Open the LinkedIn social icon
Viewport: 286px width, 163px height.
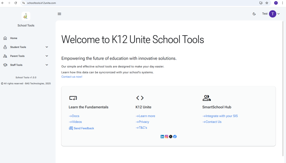tap(162, 137)
